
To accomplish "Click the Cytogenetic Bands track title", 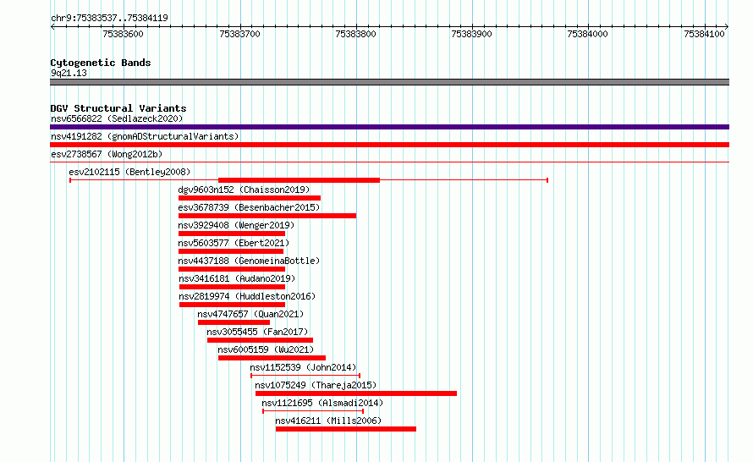I will click(x=101, y=63).
